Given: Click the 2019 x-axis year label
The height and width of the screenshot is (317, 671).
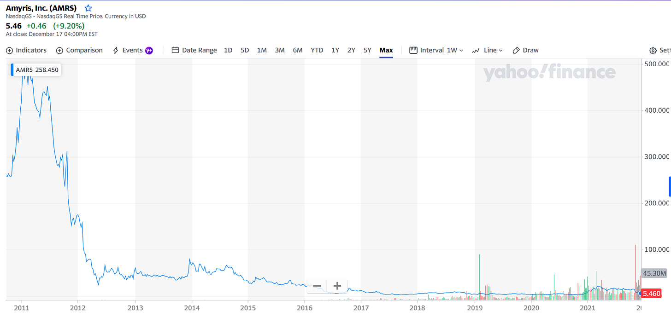Looking at the screenshot, I should (x=474, y=307).
